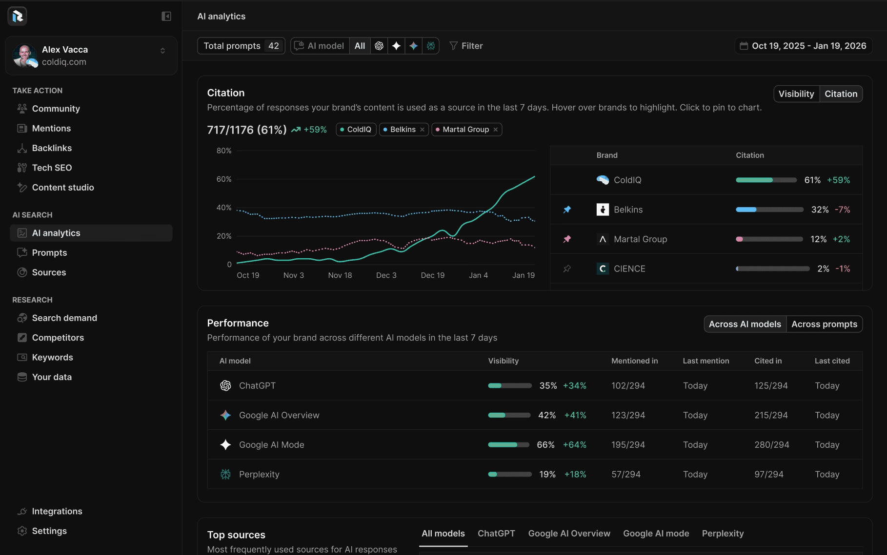Switch chart to Citation

click(841, 94)
